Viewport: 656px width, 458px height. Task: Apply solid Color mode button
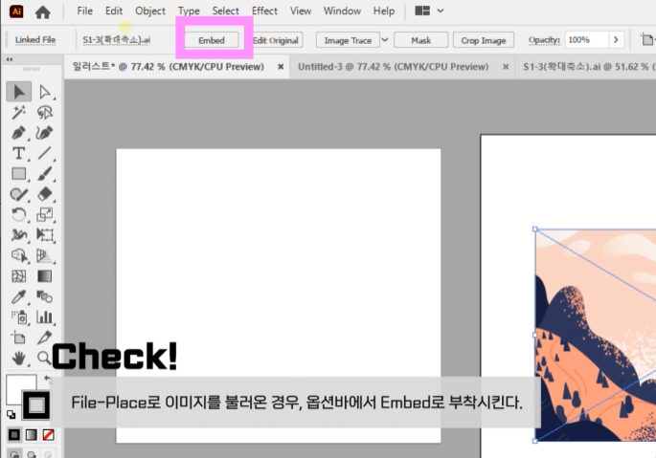pyautogui.click(x=14, y=435)
